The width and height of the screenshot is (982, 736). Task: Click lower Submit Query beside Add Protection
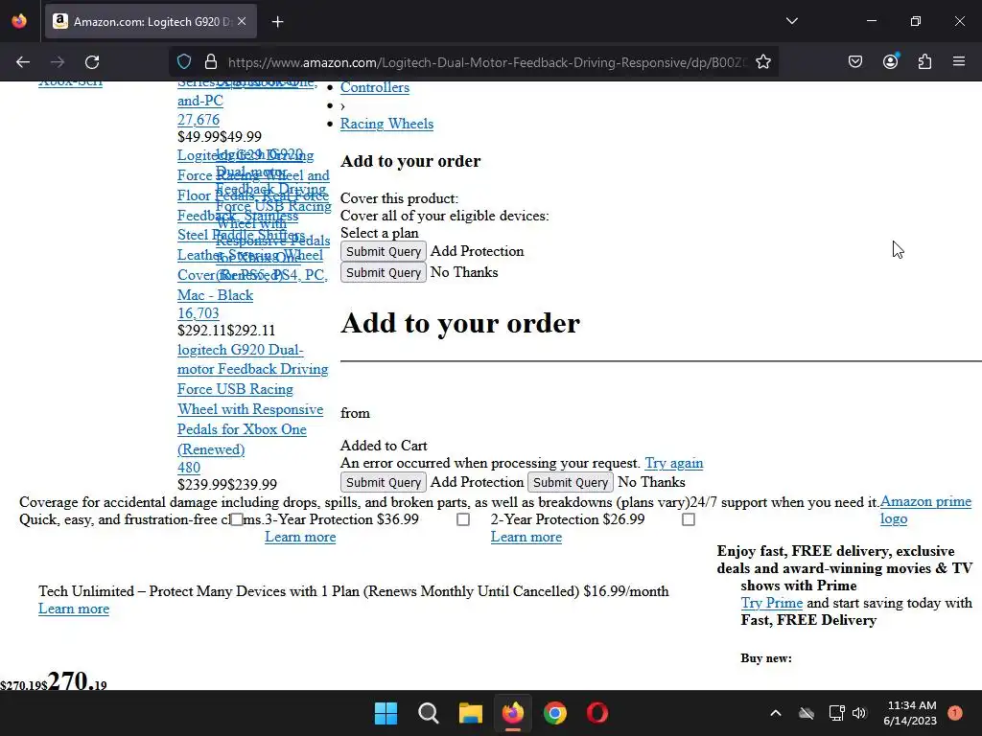pos(384,483)
